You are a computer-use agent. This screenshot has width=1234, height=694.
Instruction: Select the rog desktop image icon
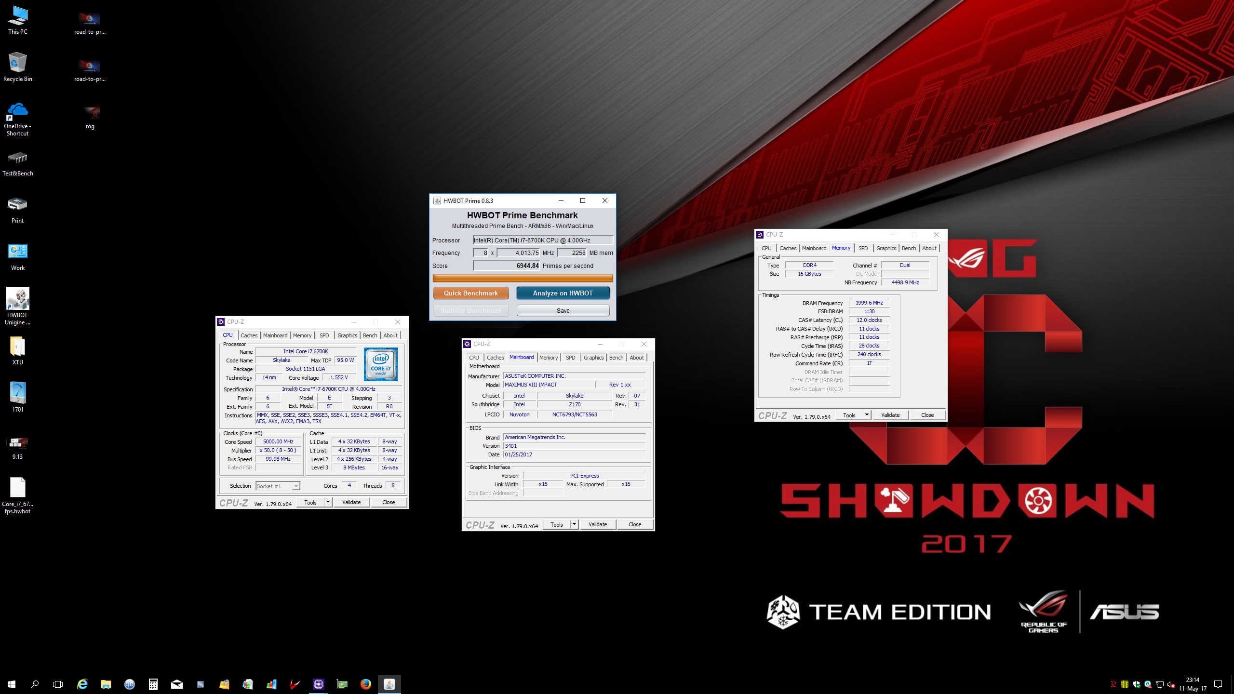pyautogui.click(x=90, y=118)
